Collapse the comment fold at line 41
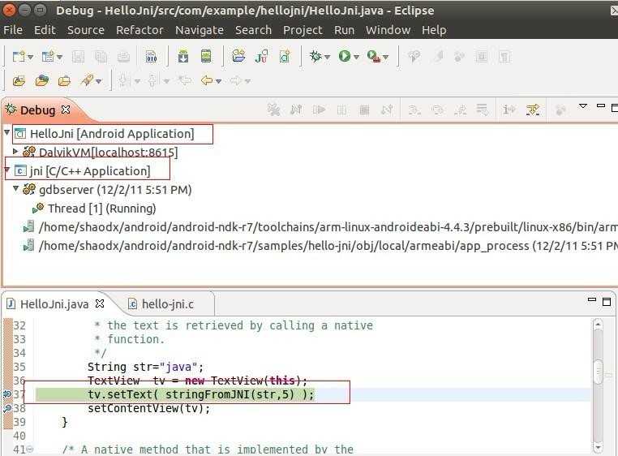The image size is (618, 456). [x=30, y=449]
